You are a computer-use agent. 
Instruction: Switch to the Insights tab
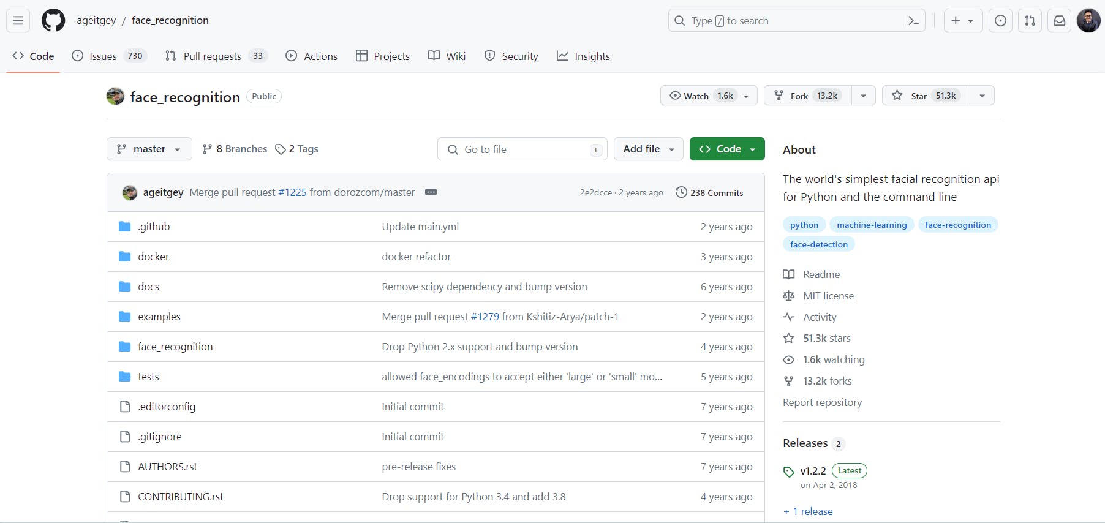pyautogui.click(x=583, y=56)
